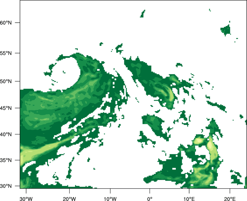Click the 35°N latitude label
This screenshot has width=247, height=201.
coord(6,160)
